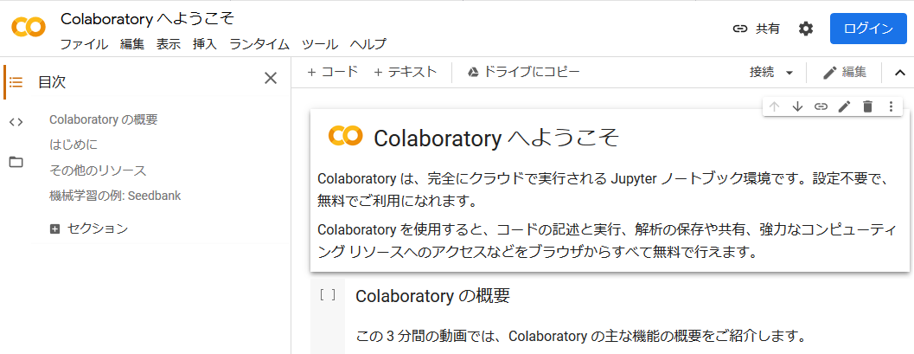This screenshot has width=914, height=354.
Task: Click the ドライブにコピー button
Action: click(x=523, y=72)
